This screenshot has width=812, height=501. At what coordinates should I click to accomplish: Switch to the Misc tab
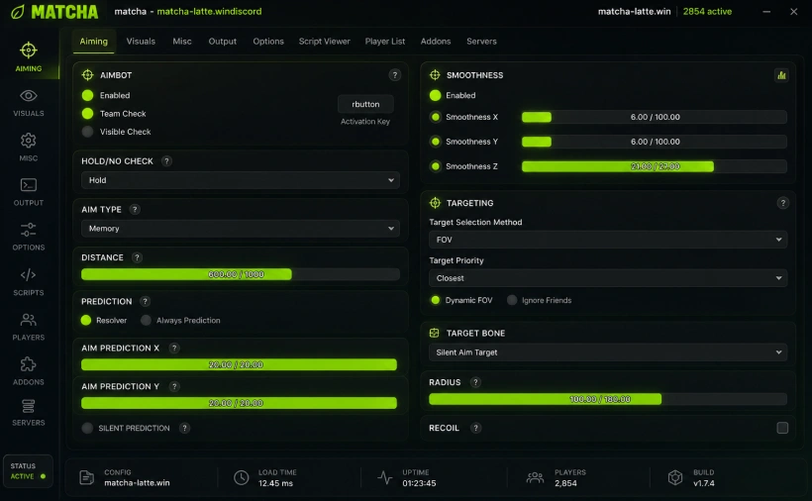tap(182, 42)
